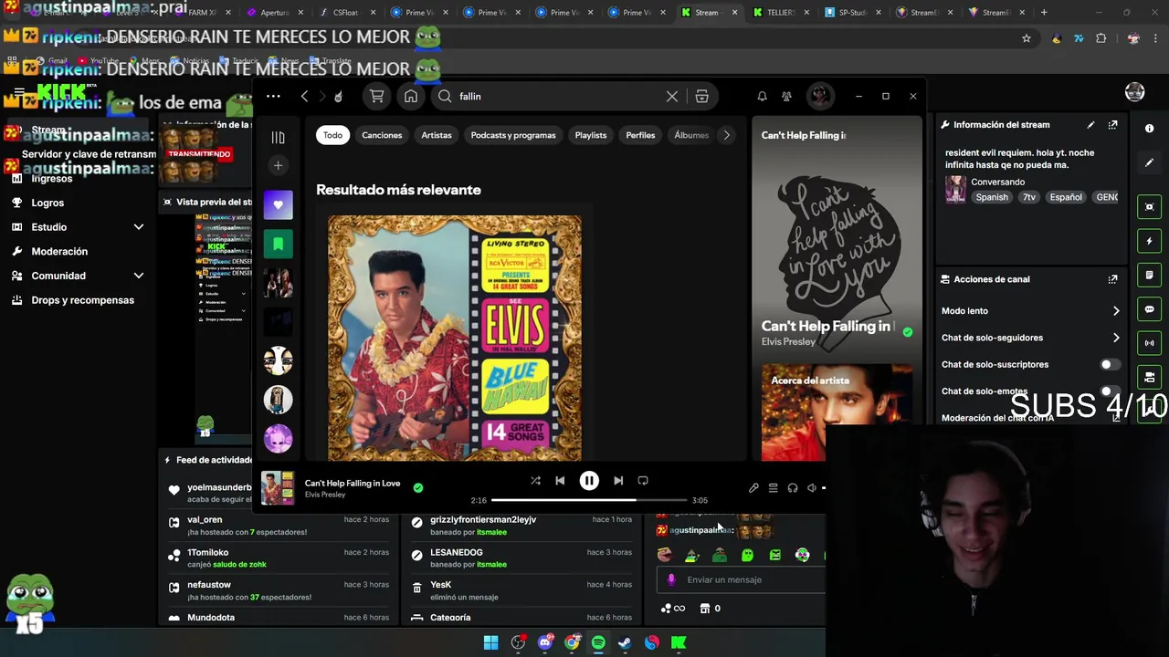Open the Spotify profile avatar menu
Screen dimensions: 1169x657
[x=819, y=95]
